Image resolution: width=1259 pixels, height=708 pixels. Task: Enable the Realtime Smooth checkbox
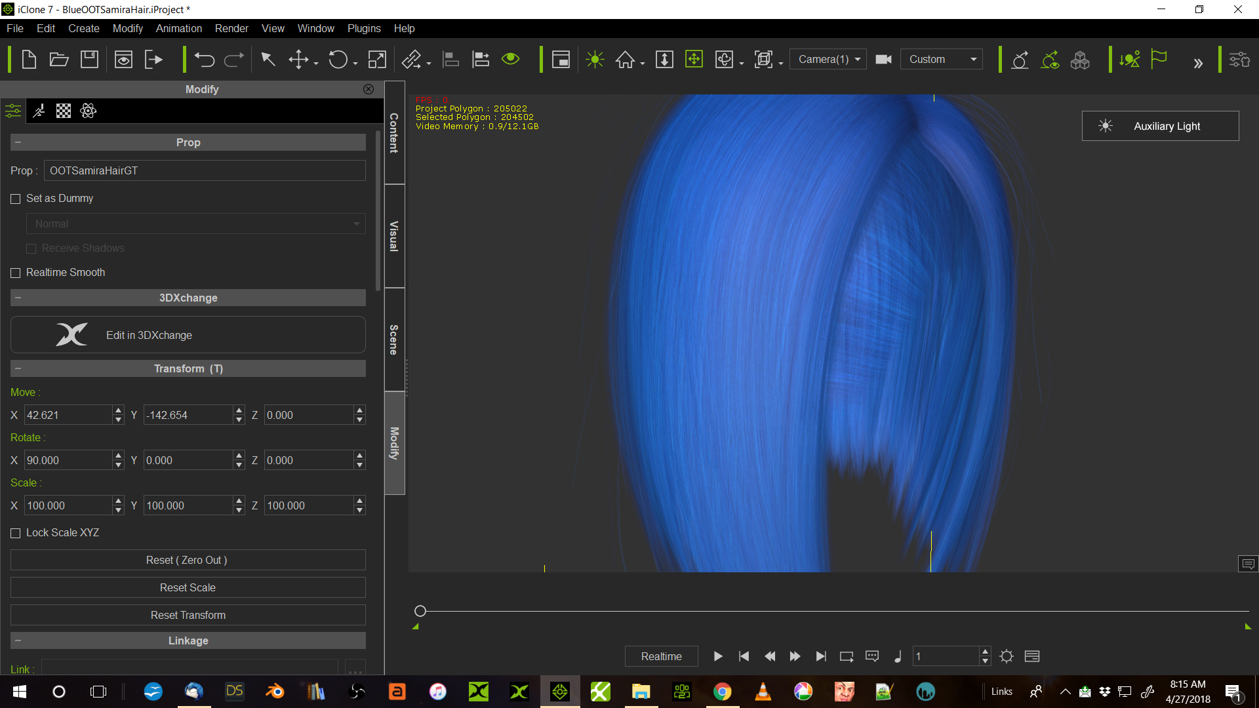(x=16, y=273)
